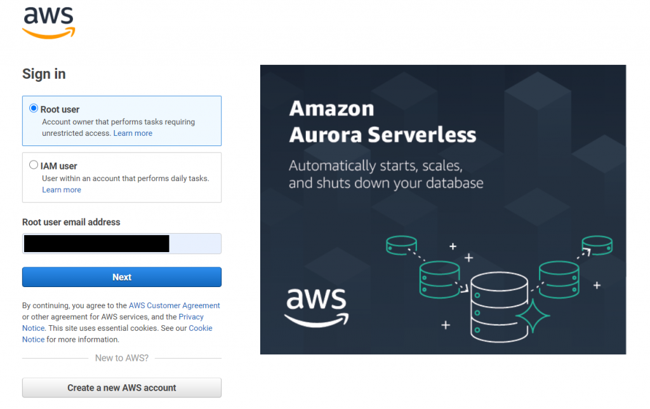Screen dimensions: 650x409
Task: Click the white AWS logo in banner
Action: (317, 307)
